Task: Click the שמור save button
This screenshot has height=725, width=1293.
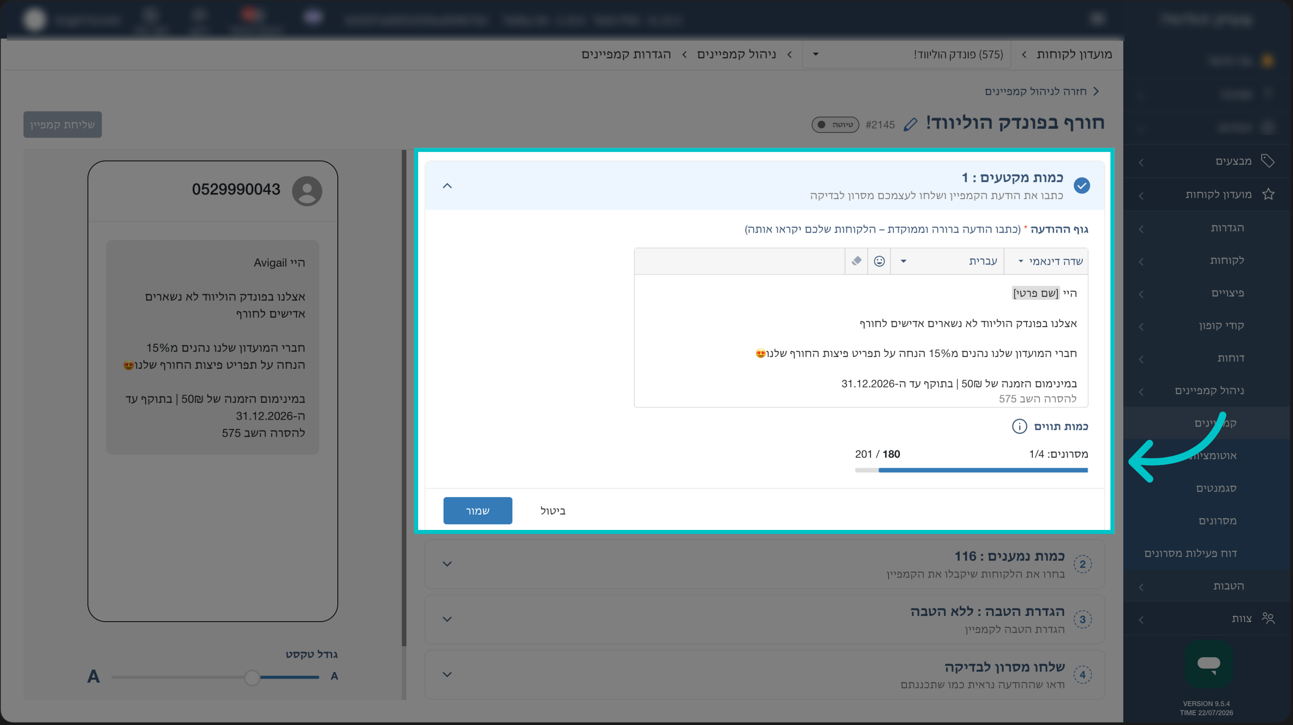Action: pyautogui.click(x=477, y=511)
